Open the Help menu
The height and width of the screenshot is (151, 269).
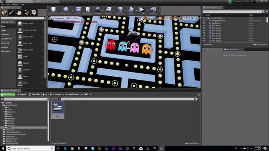(22, 5)
